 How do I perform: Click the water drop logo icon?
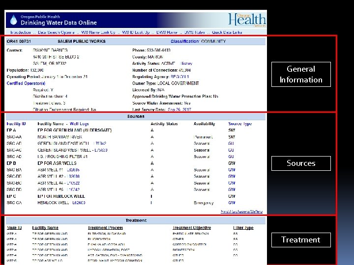click(x=14, y=20)
